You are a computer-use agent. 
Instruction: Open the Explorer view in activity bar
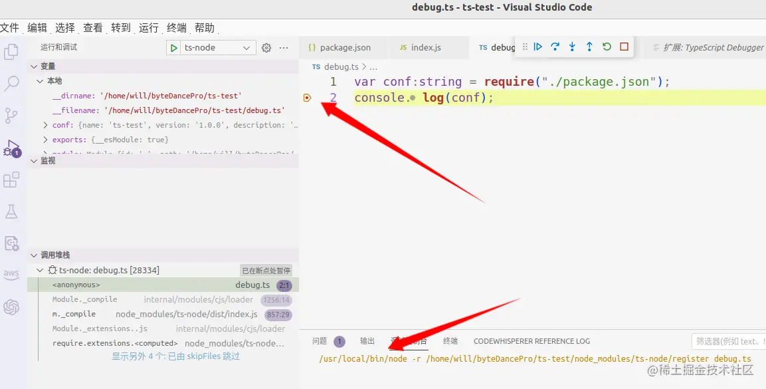pyautogui.click(x=11, y=51)
